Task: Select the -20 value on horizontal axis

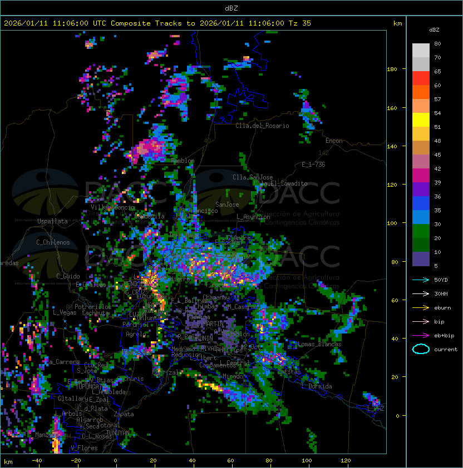Action: [76, 461]
